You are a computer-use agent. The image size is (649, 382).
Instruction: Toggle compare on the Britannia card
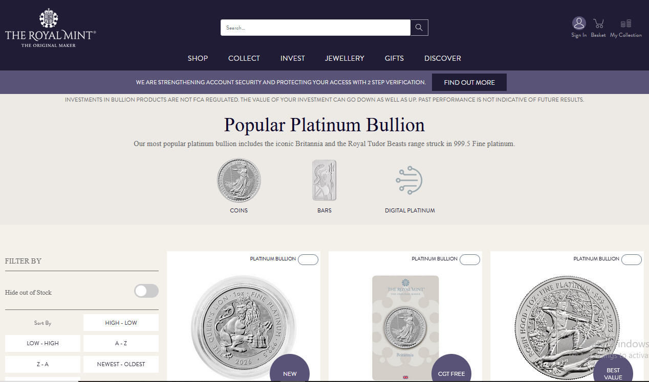469,259
